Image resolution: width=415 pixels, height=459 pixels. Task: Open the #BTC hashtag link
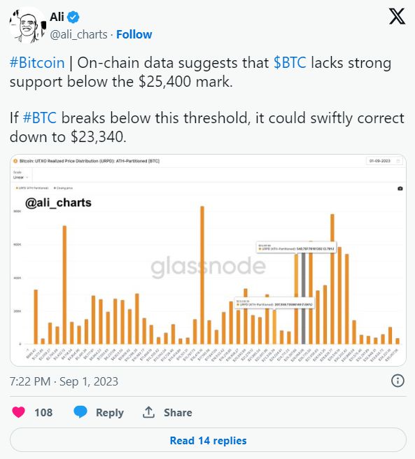click(39, 118)
